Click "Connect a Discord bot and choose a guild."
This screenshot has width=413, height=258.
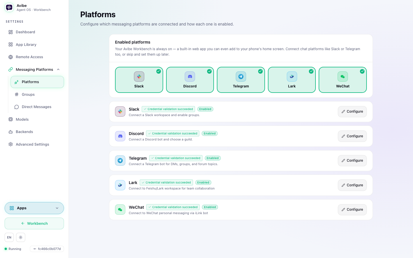(x=161, y=140)
